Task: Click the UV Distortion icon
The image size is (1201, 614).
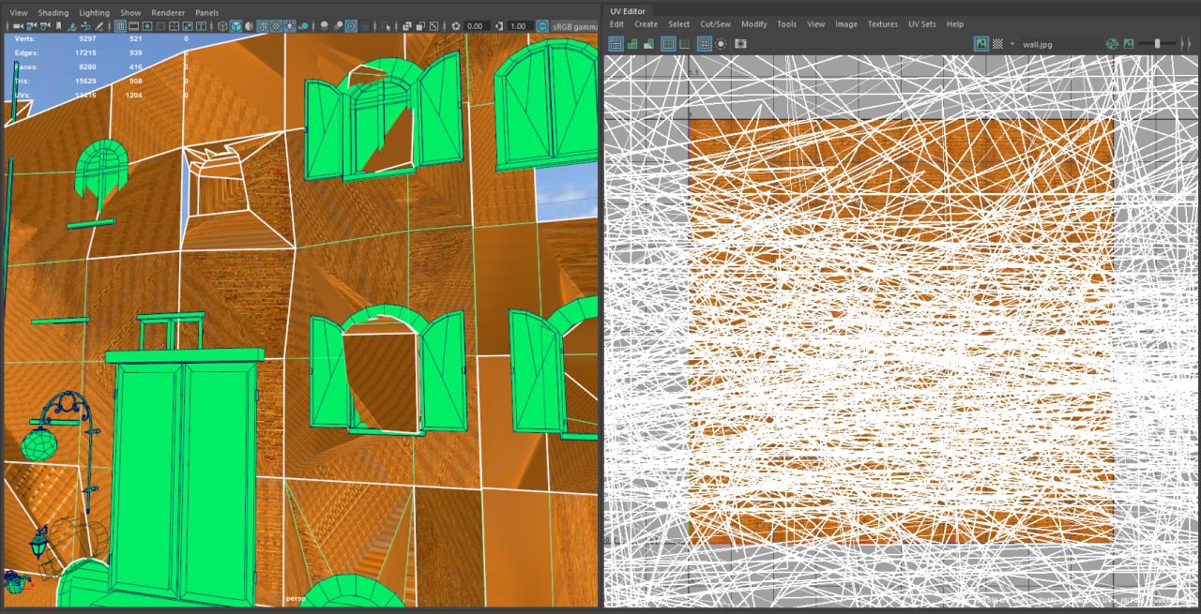Action: (x=648, y=43)
